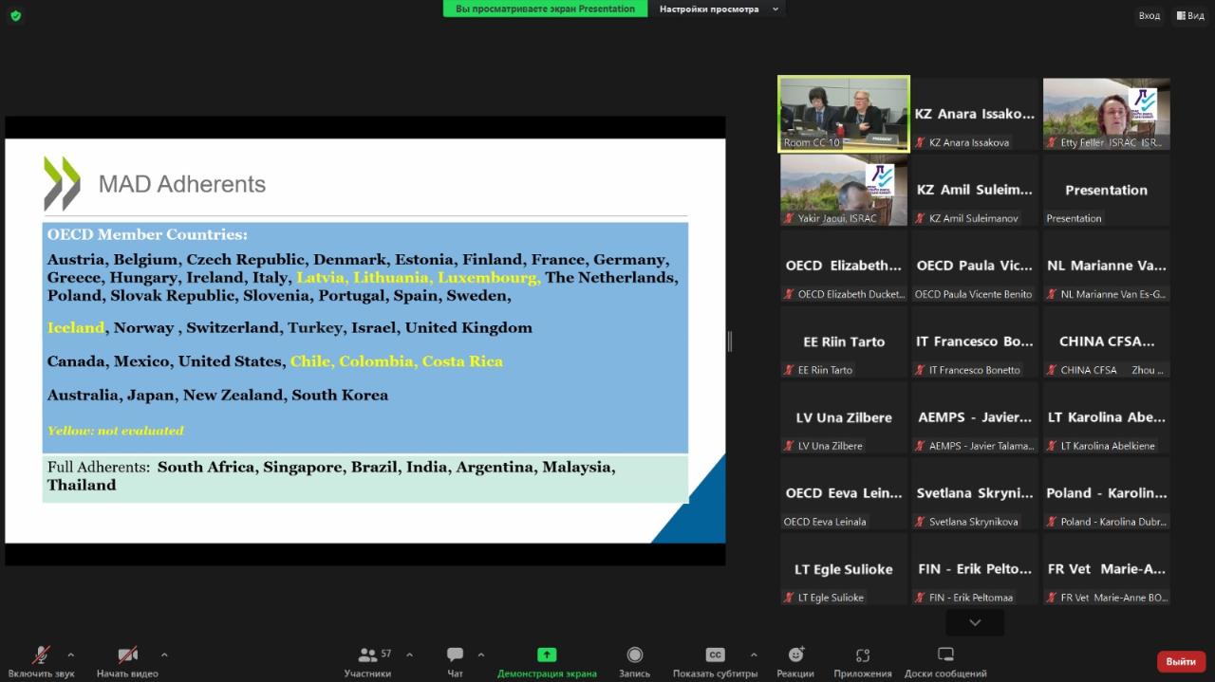Click muted mic icon beside LV Una Zilbere
Image resolution: width=1215 pixels, height=682 pixels.
tap(789, 446)
